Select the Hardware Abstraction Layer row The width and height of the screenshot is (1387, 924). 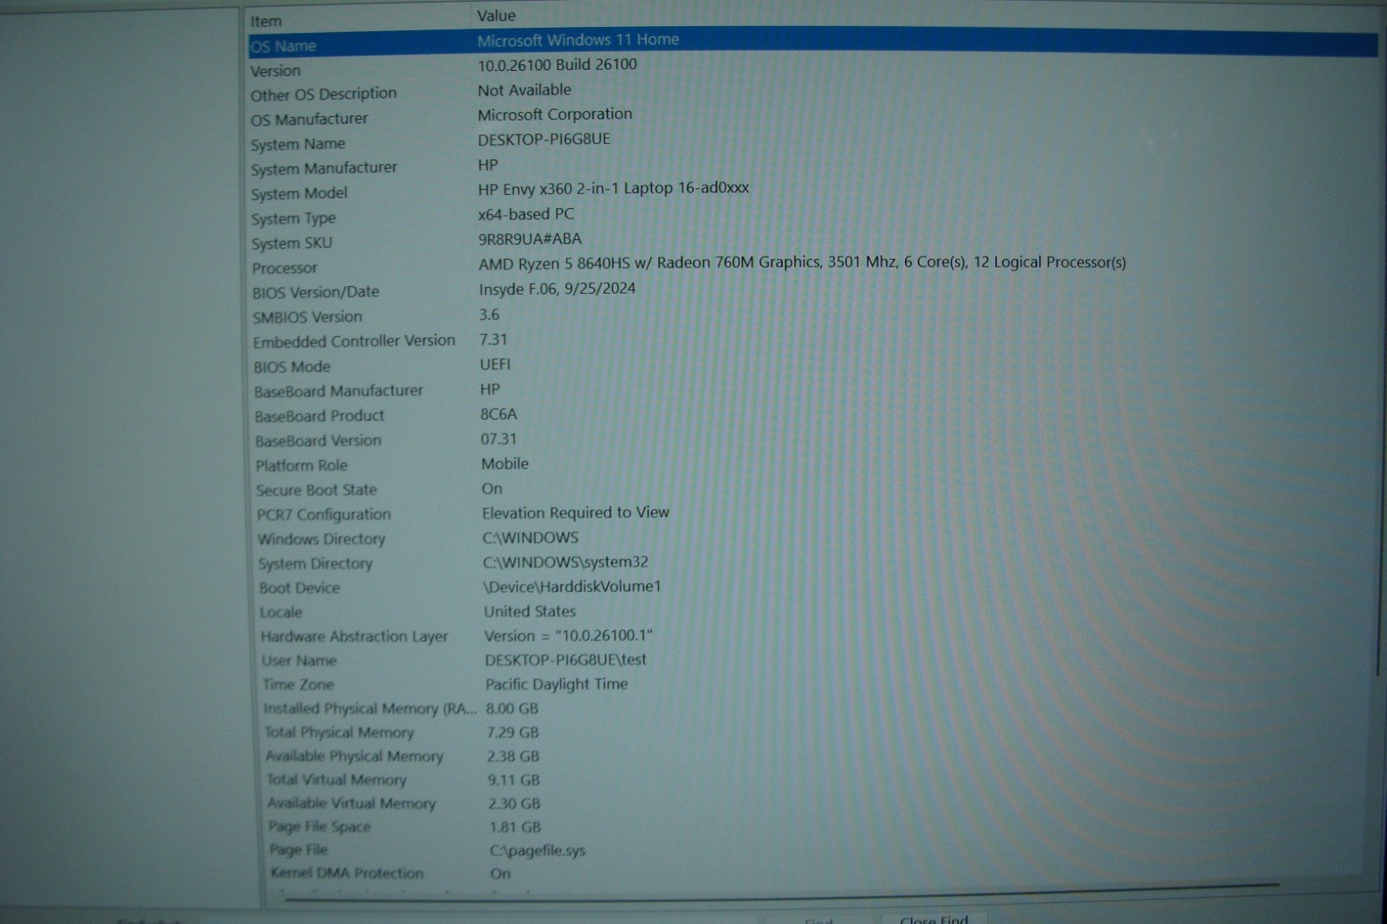coord(354,637)
